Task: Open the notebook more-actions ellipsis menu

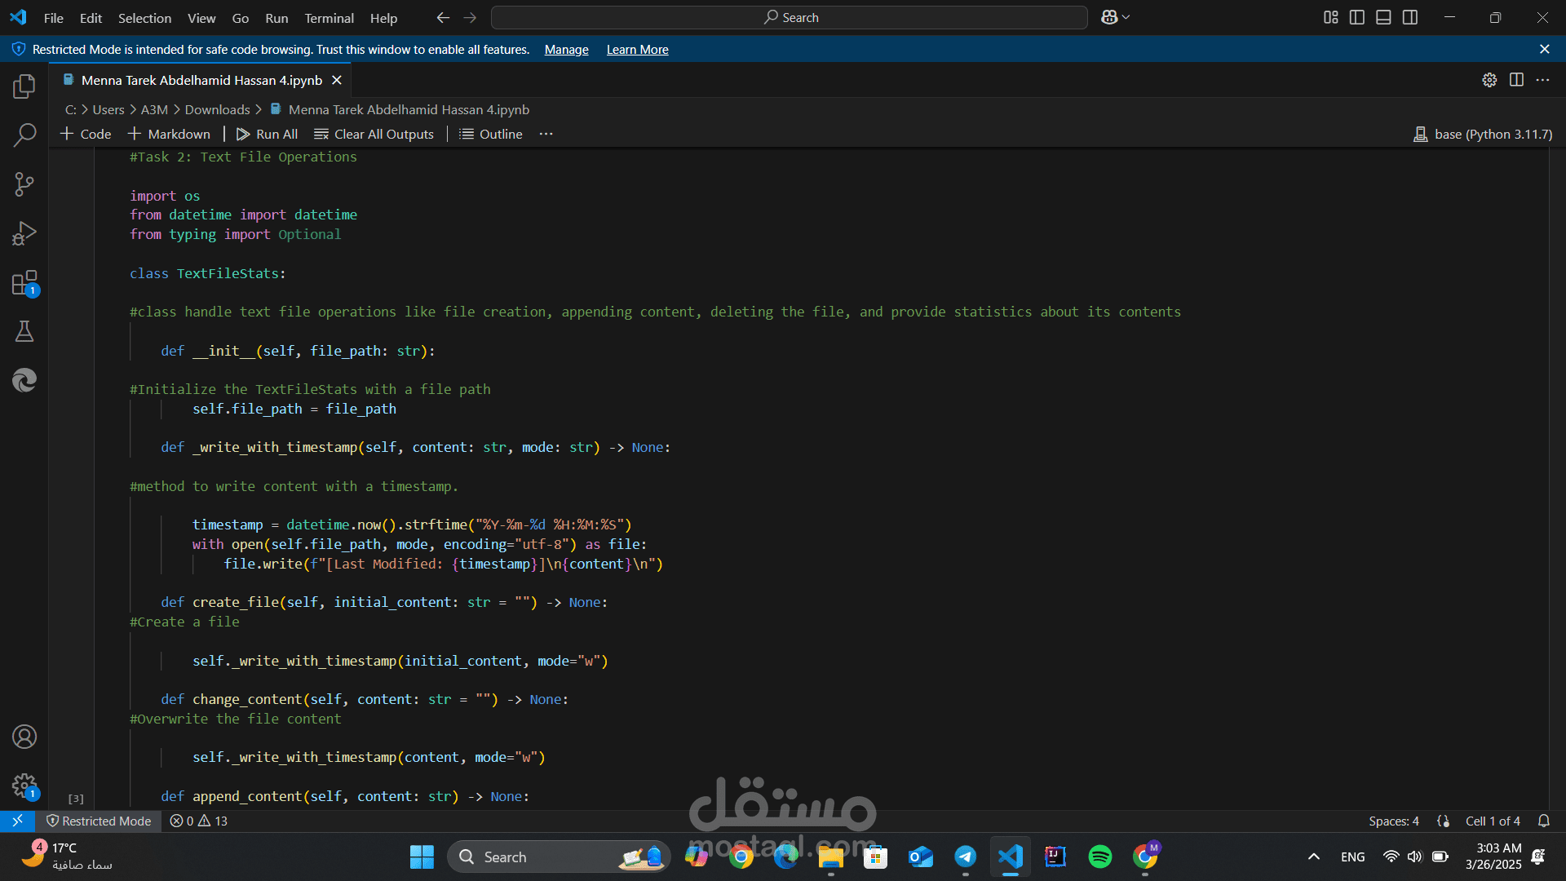Action: (1544, 79)
